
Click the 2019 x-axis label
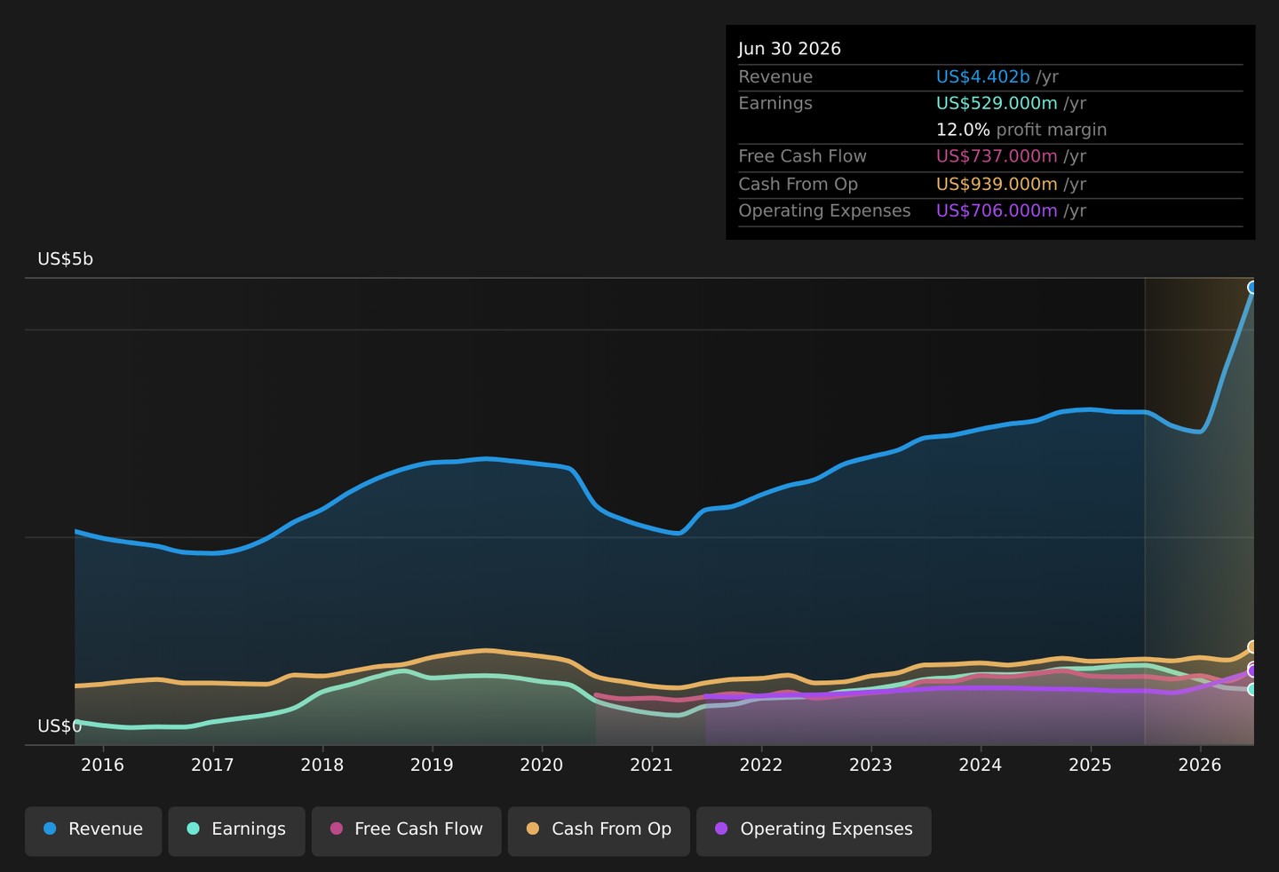(432, 765)
